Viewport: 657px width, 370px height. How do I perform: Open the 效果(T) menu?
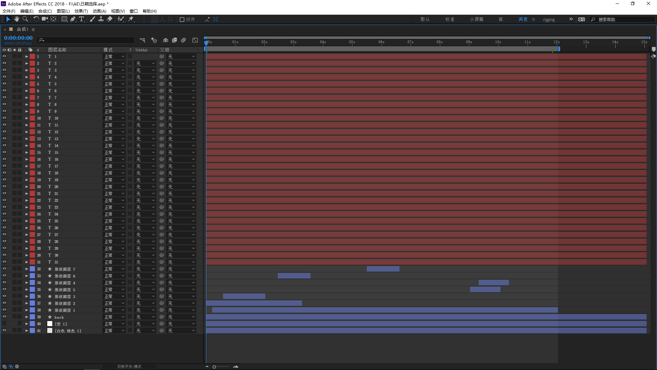pos(81,11)
